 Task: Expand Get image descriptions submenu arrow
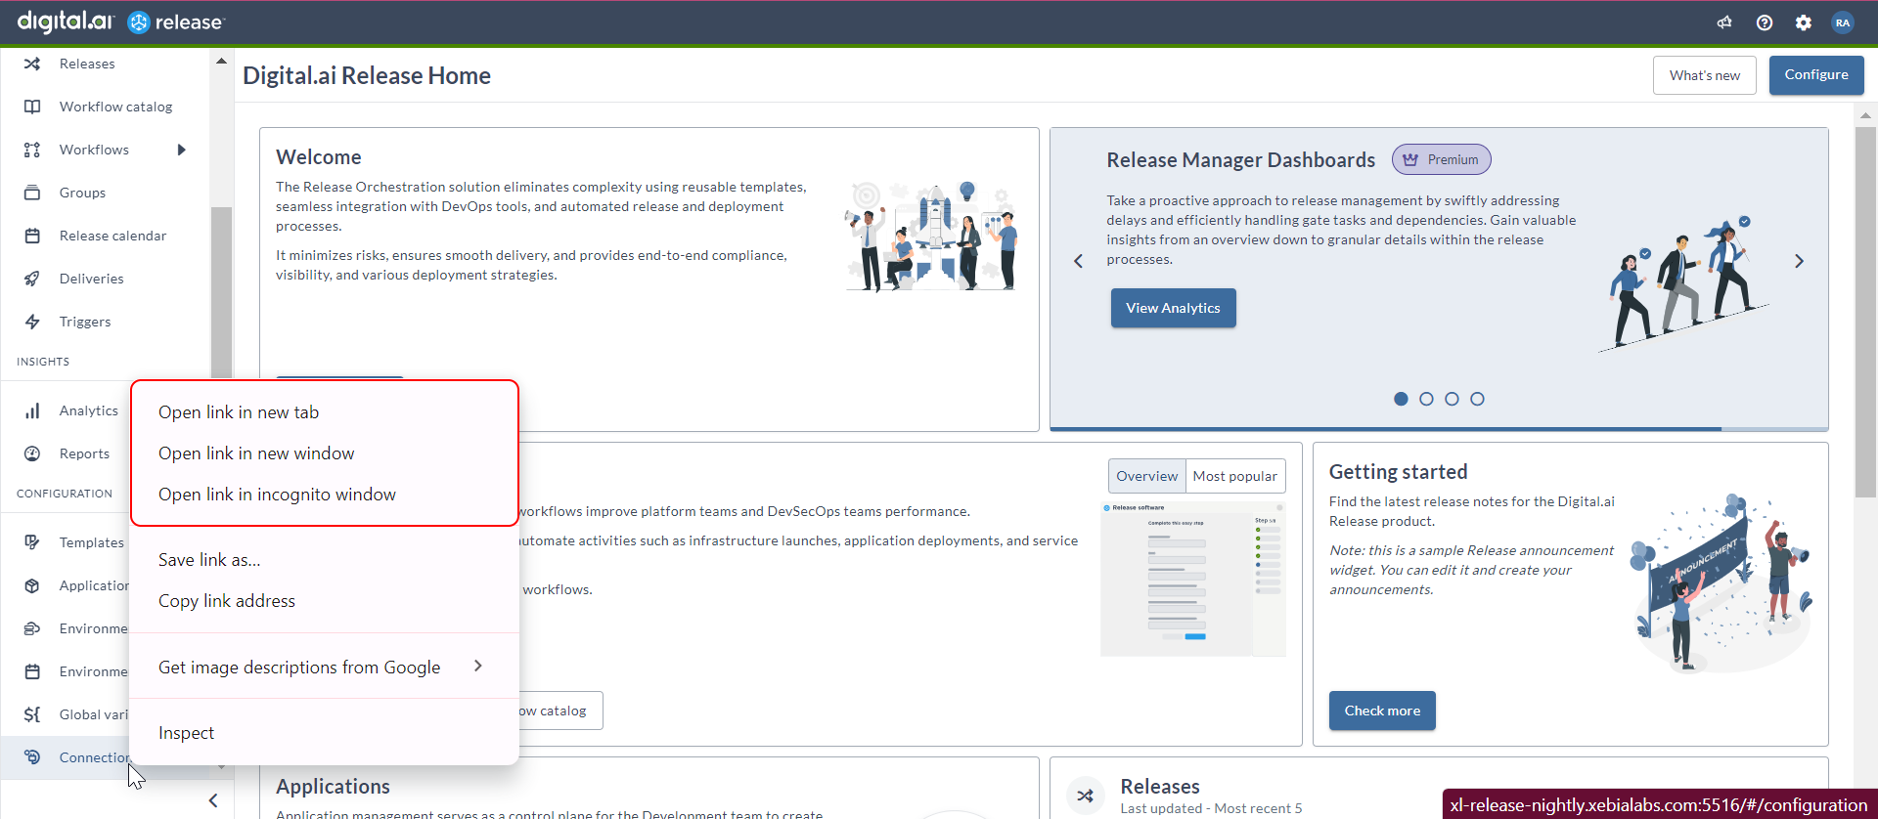(478, 666)
